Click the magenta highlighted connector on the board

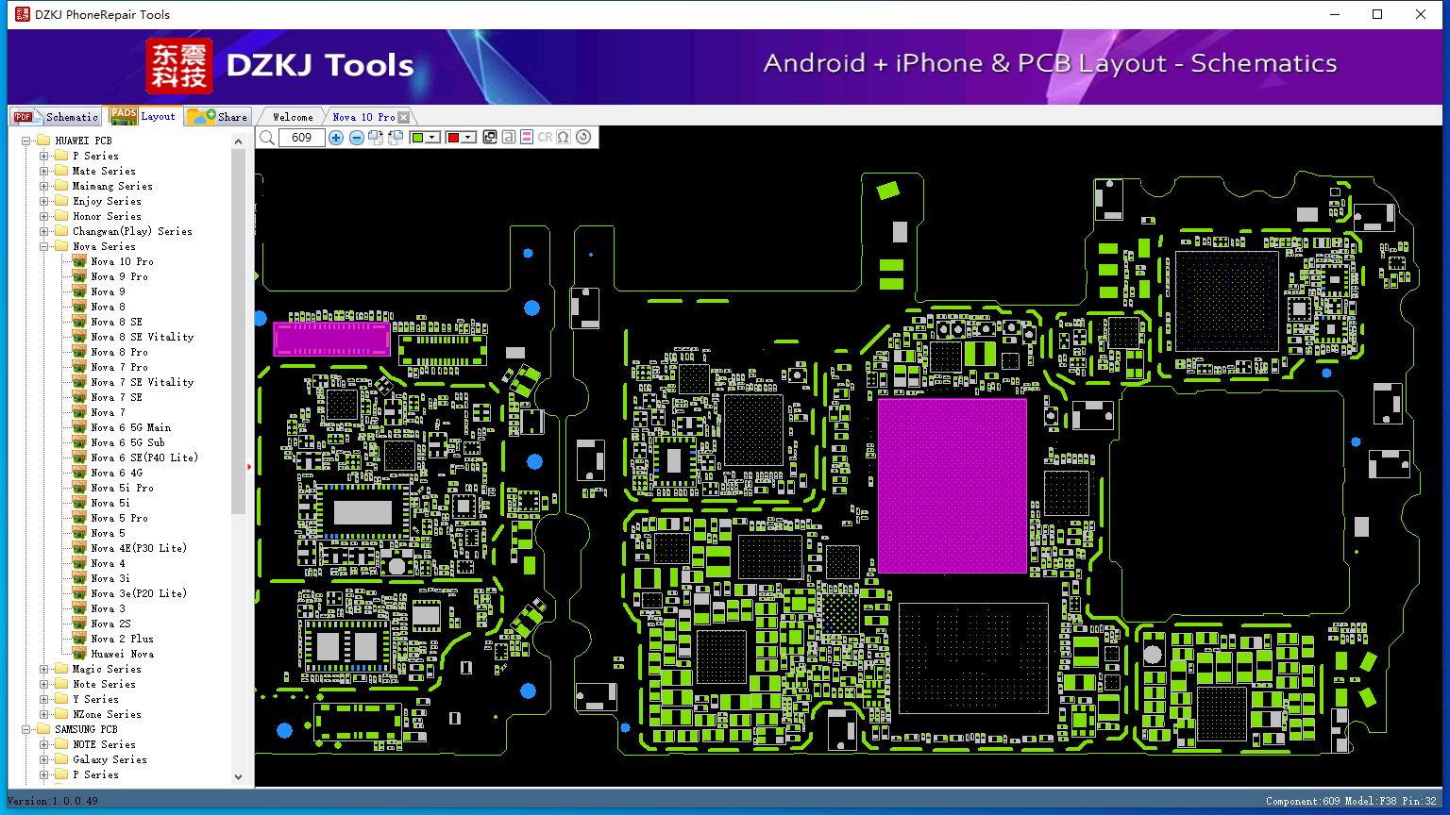[x=331, y=339]
